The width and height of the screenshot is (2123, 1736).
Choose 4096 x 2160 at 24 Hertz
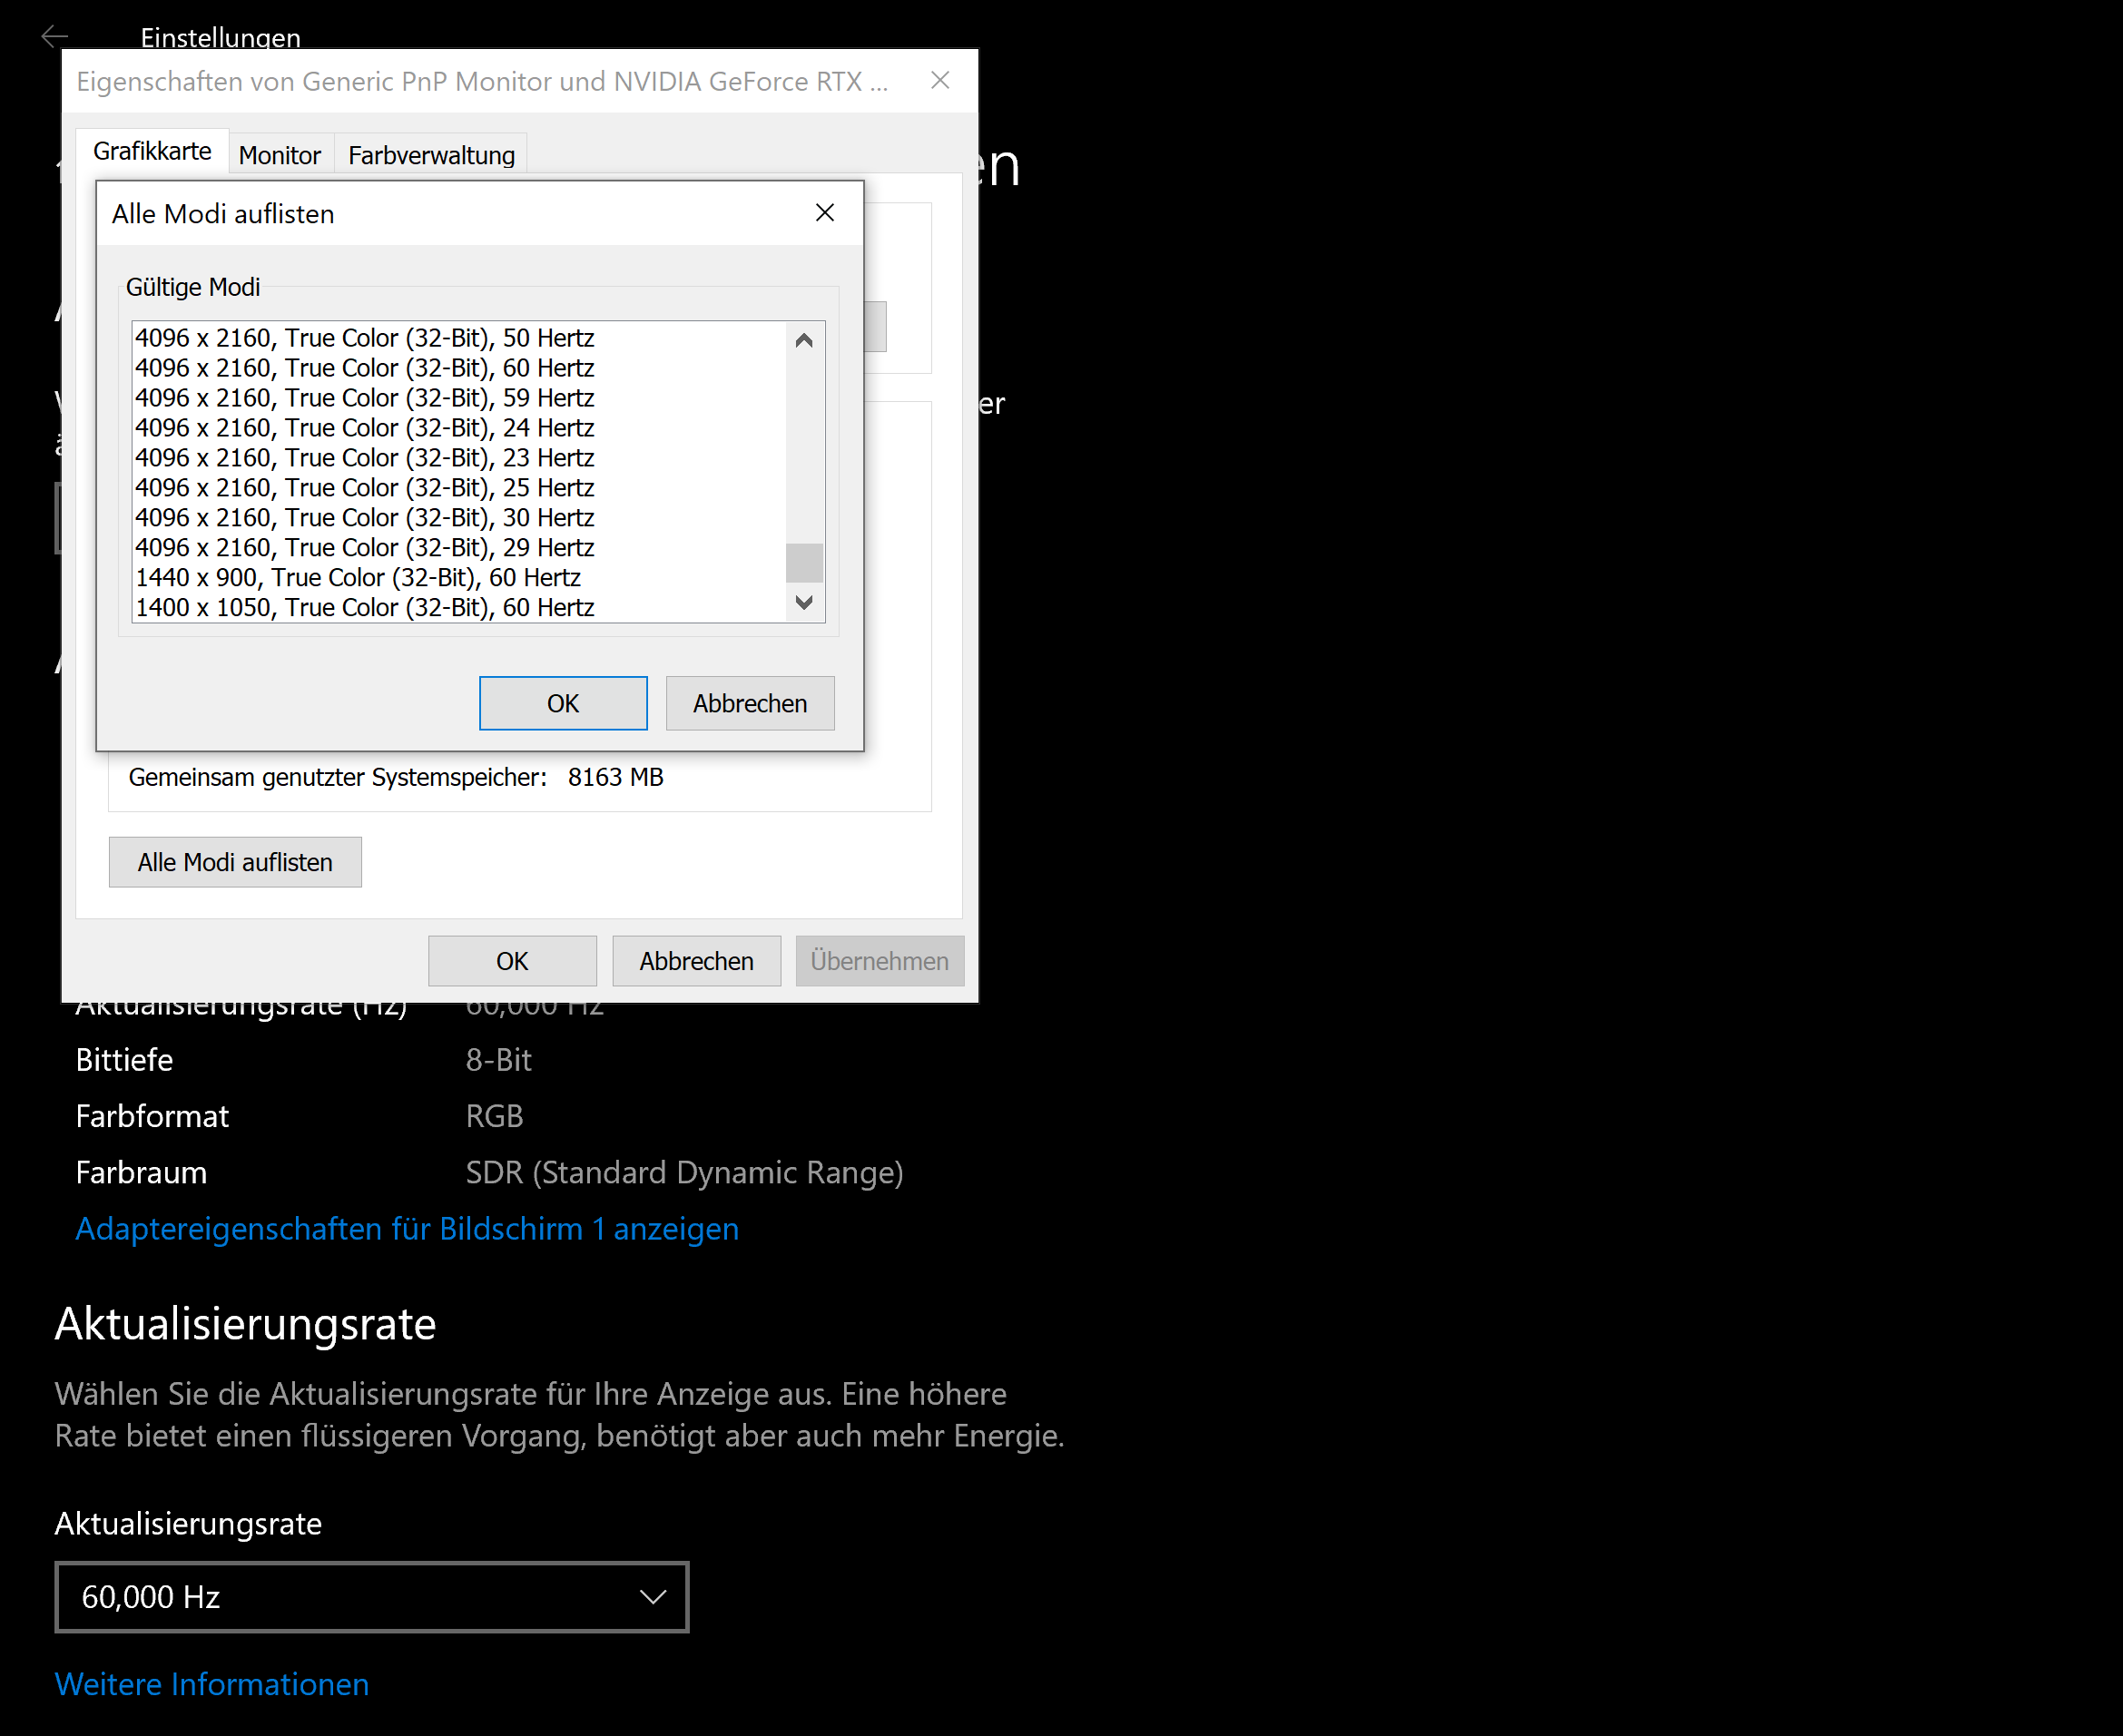point(365,428)
